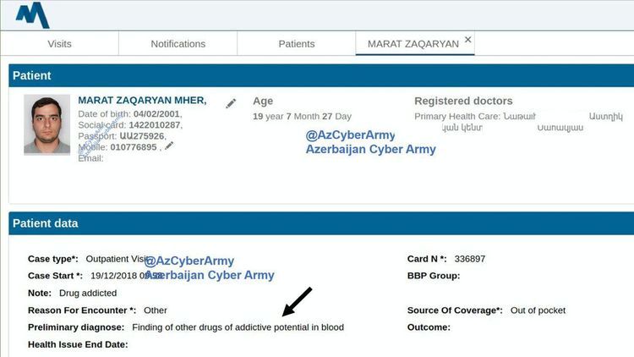Click the Preliminary diagnose text

[x=238, y=327]
